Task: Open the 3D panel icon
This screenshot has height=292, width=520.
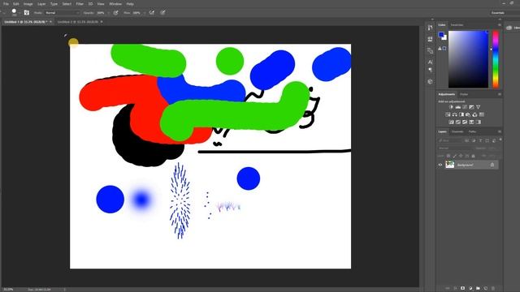Action: [x=430, y=81]
